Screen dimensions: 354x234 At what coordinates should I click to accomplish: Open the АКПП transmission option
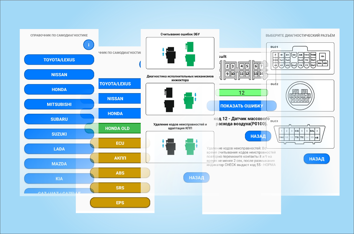coord(120,158)
